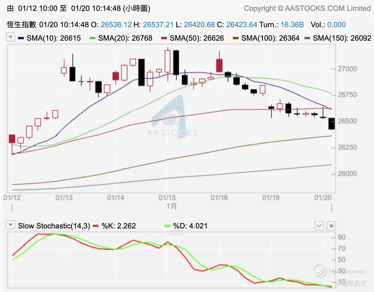Image resolution: width=374 pixels, height=292 pixels.
Task: Click the turnover value 16.36B
Action: 292,25
